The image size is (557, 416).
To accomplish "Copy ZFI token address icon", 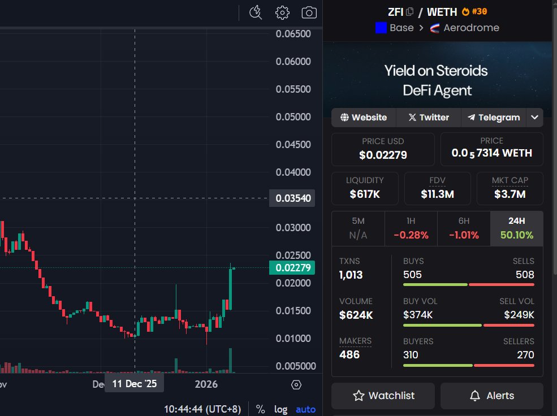I will click(x=409, y=12).
